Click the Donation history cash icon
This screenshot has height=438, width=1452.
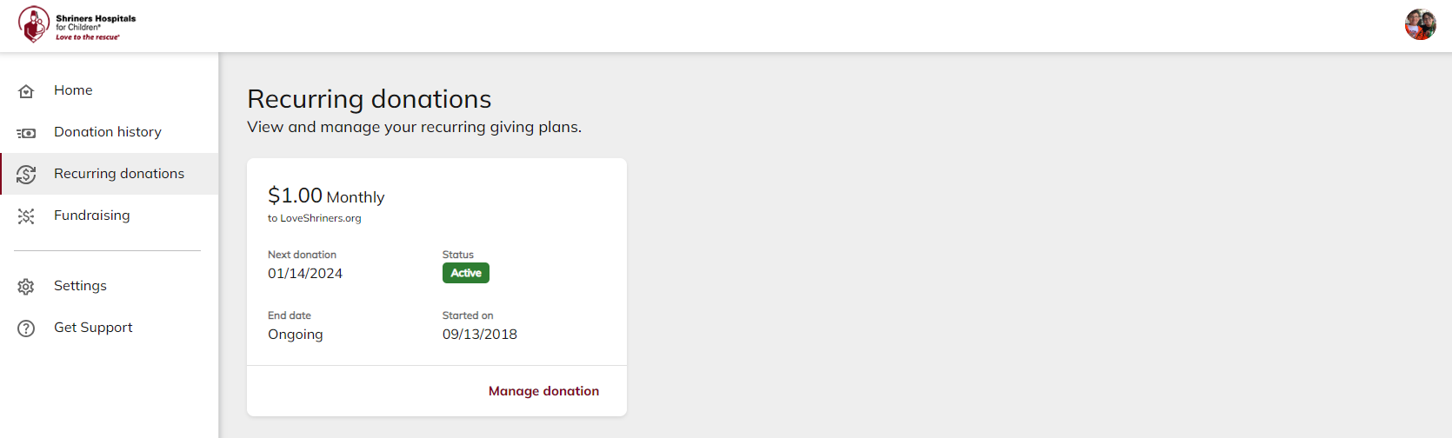pyautogui.click(x=26, y=133)
